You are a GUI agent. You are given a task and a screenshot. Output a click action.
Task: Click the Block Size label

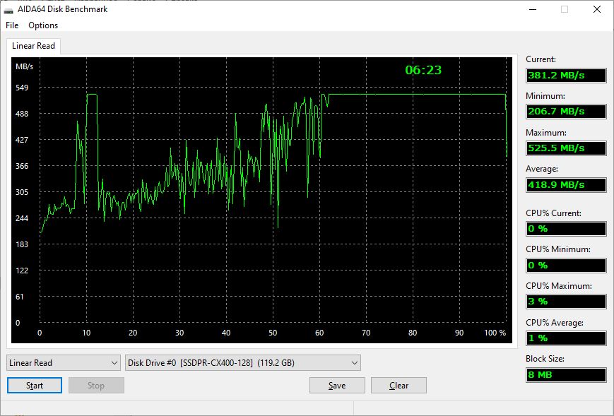[x=545, y=359]
